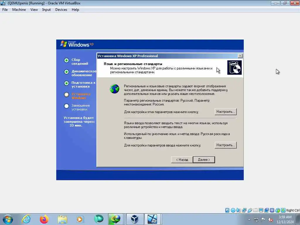This screenshot has width=300, height=225.
Task: Click the green round globe taskbar icon
Action: pyautogui.click(x=98, y=219)
